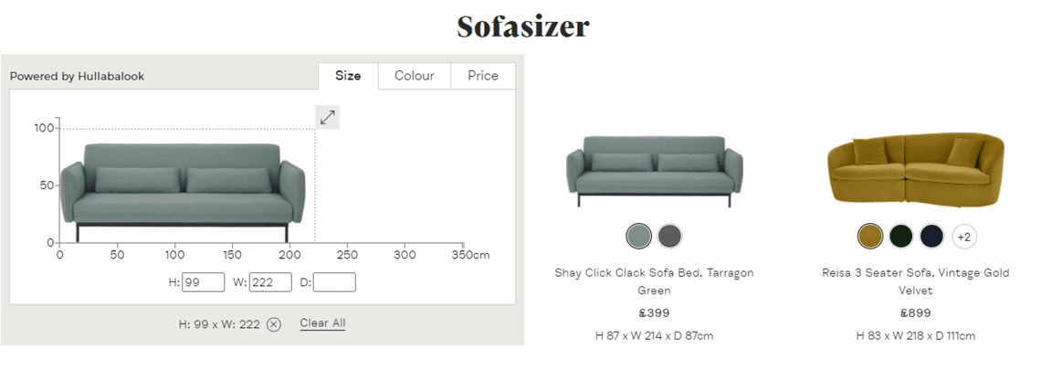1041x380 pixels.
Task: Click the width (W) input field
Action: [x=270, y=283]
